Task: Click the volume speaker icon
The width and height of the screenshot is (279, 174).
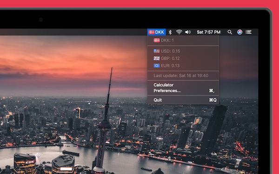Action: [x=188, y=32]
